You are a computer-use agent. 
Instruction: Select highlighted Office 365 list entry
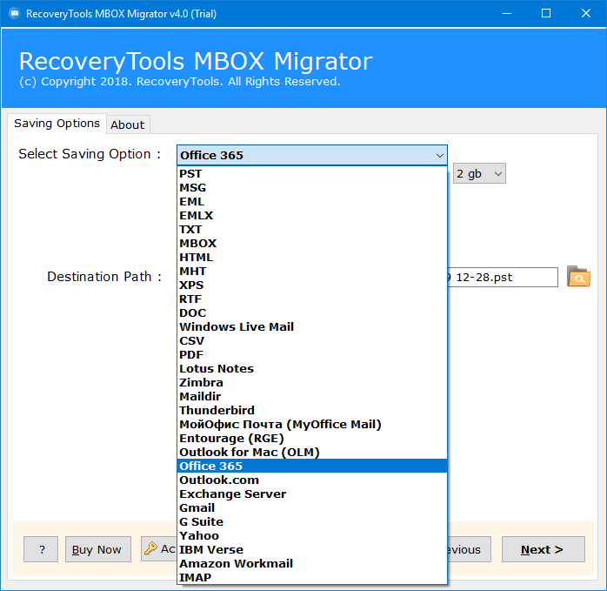click(x=312, y=467)
